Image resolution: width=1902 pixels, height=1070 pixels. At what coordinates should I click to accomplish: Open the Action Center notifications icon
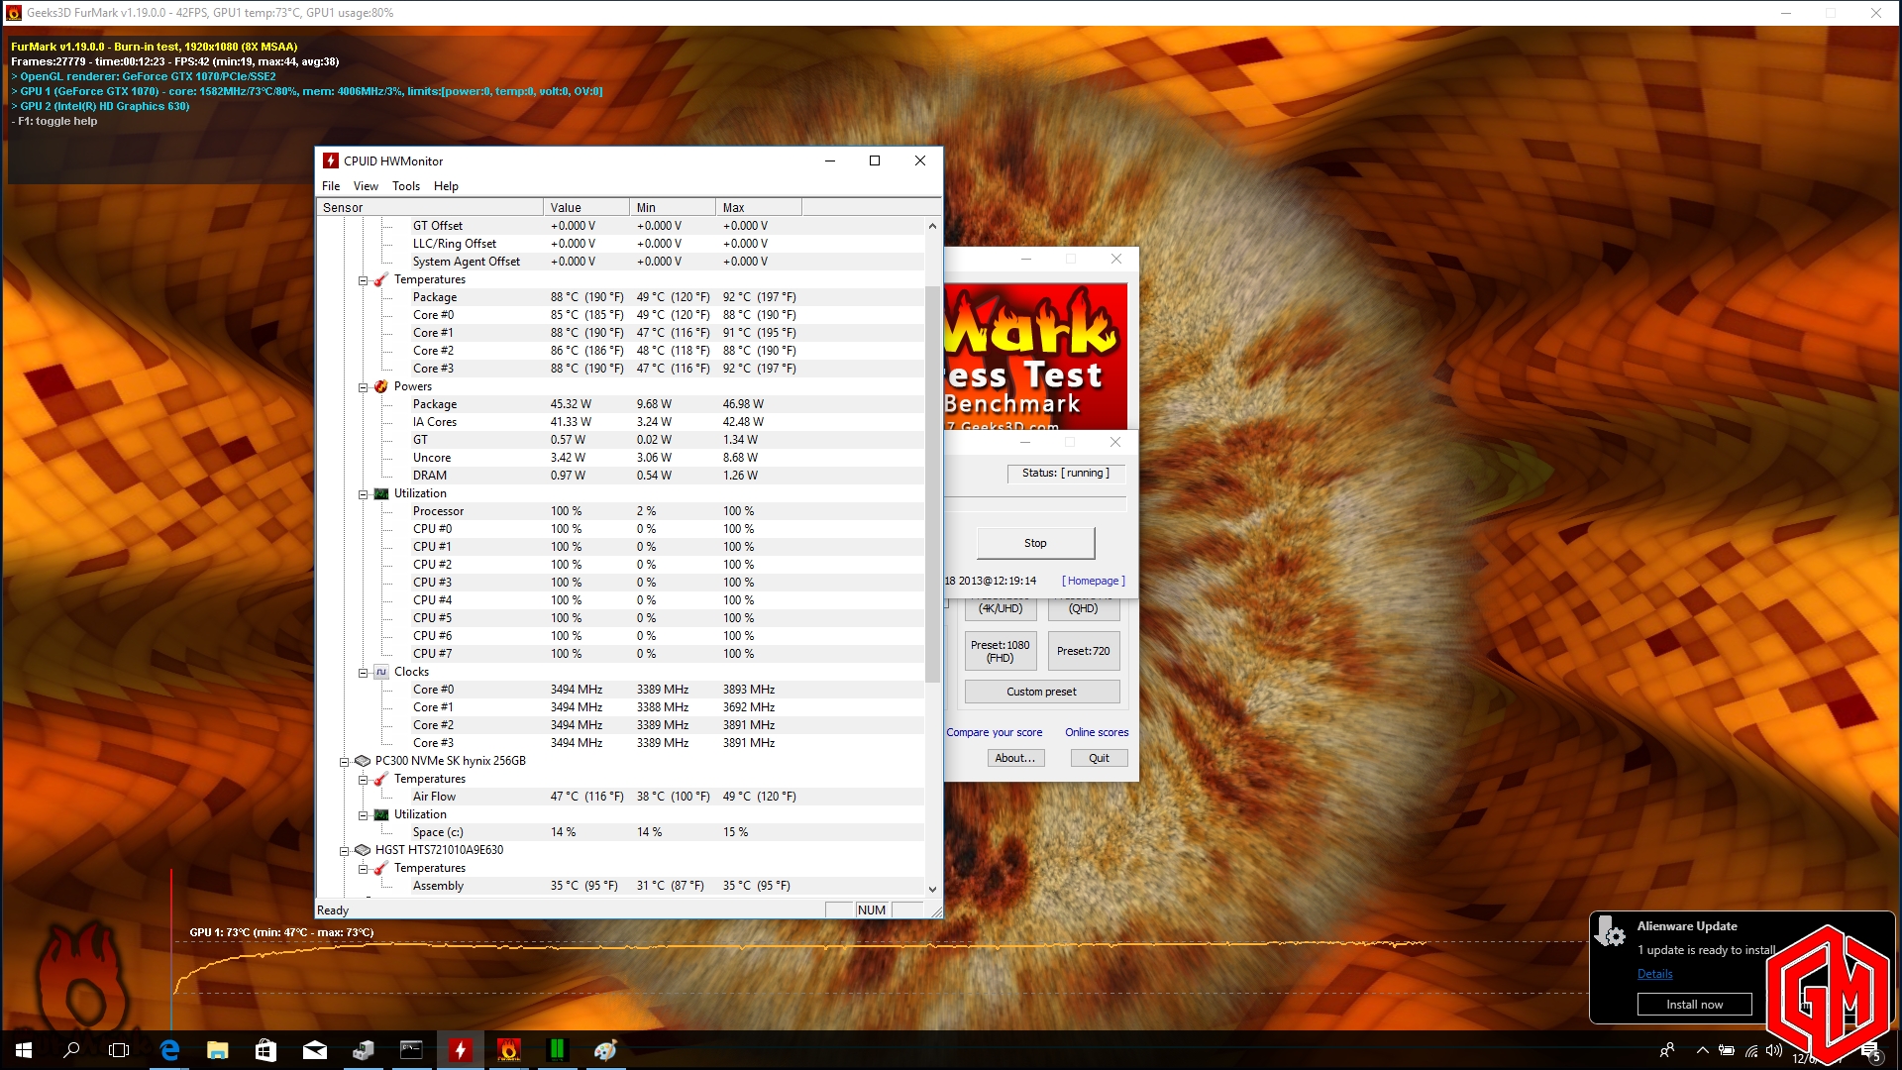click(1871, 1050)
